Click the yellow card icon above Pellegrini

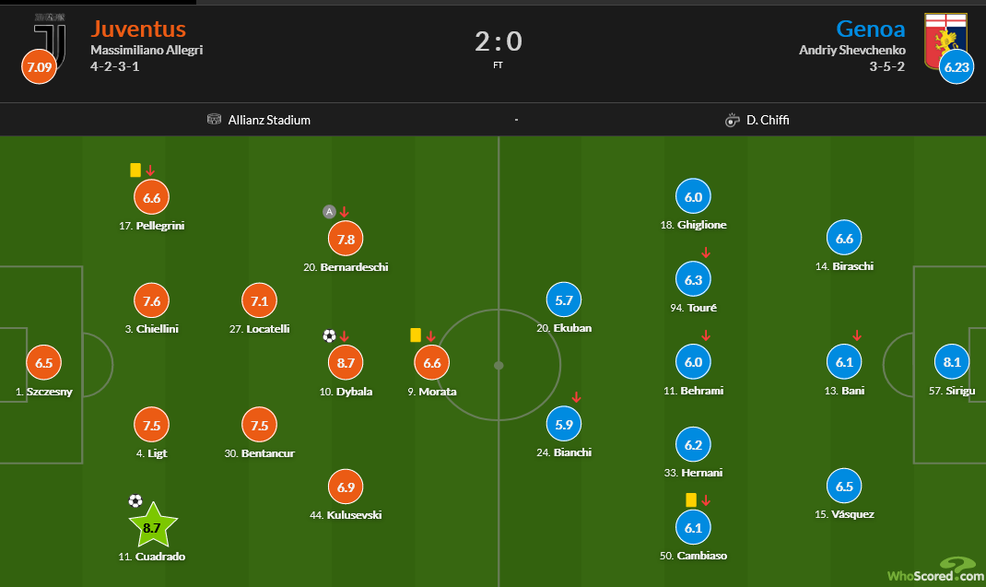point(135,170)
